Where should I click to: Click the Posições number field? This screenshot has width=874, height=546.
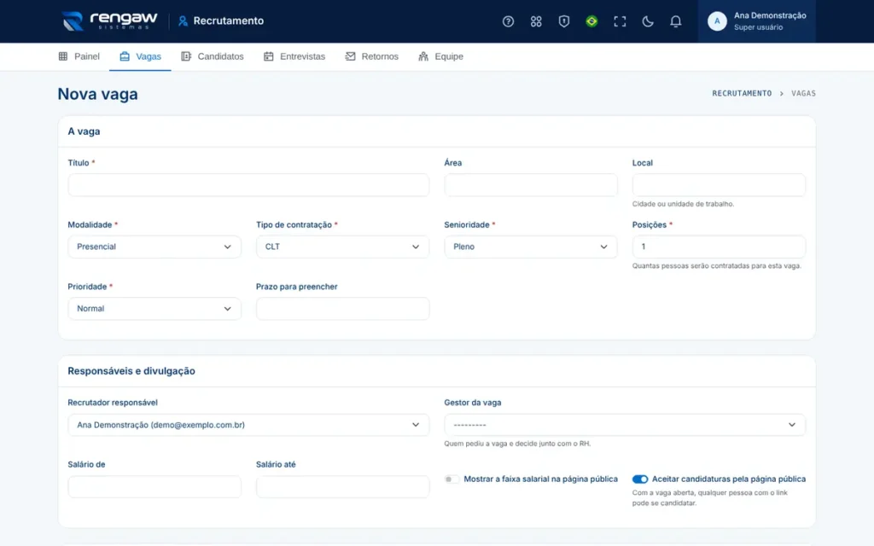point(719,247)
